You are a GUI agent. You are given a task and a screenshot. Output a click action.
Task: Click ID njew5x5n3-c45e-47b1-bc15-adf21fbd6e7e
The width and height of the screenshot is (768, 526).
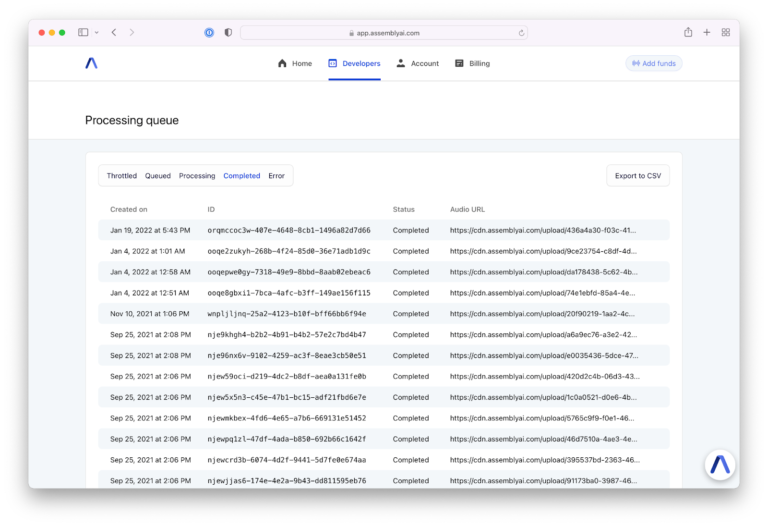tap(287, 397)
